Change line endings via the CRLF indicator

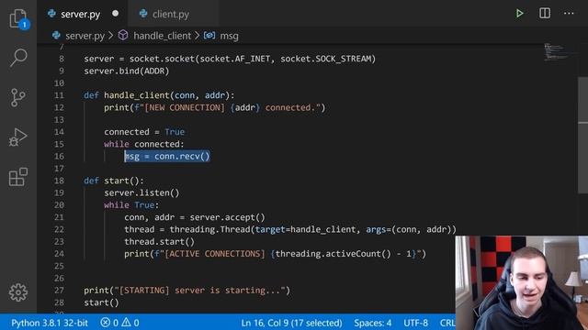447,323
